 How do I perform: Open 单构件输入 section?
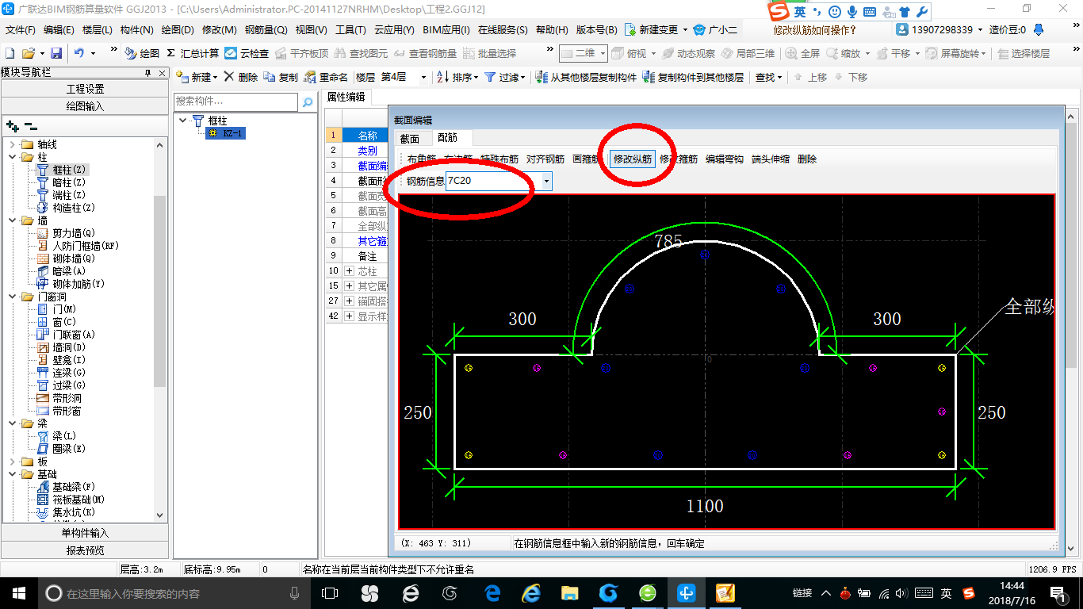85,533
